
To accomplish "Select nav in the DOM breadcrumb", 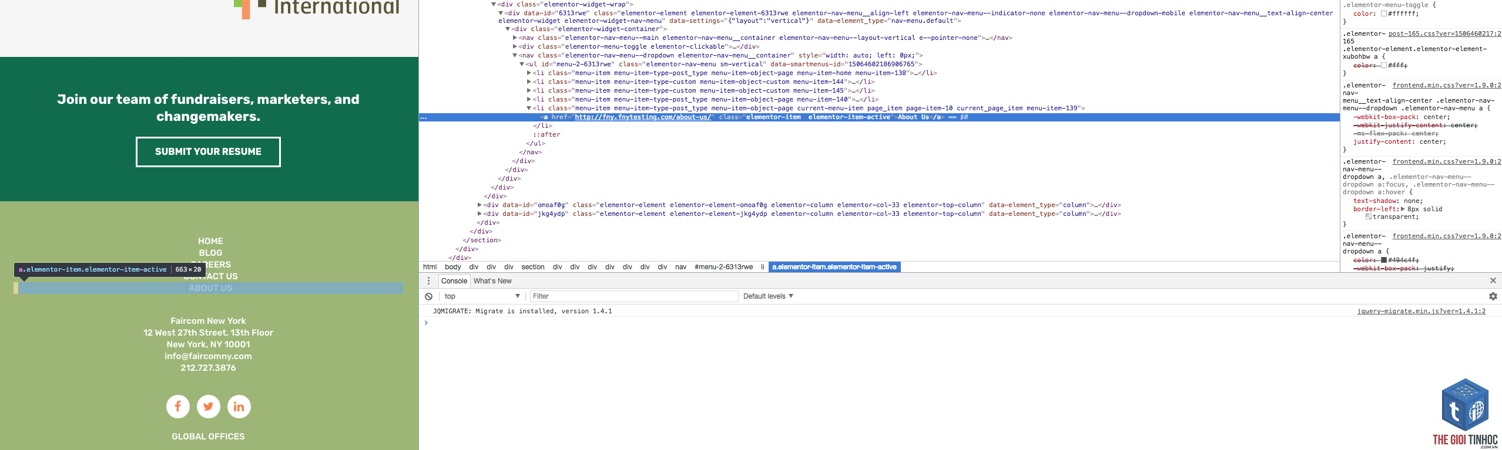I will (x=680, y=267).
